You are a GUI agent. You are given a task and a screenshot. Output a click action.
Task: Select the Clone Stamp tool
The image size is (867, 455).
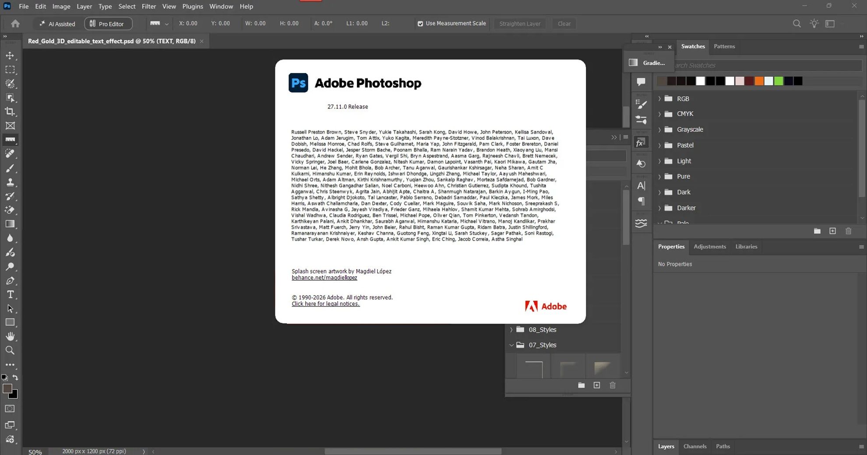point(10,182)
